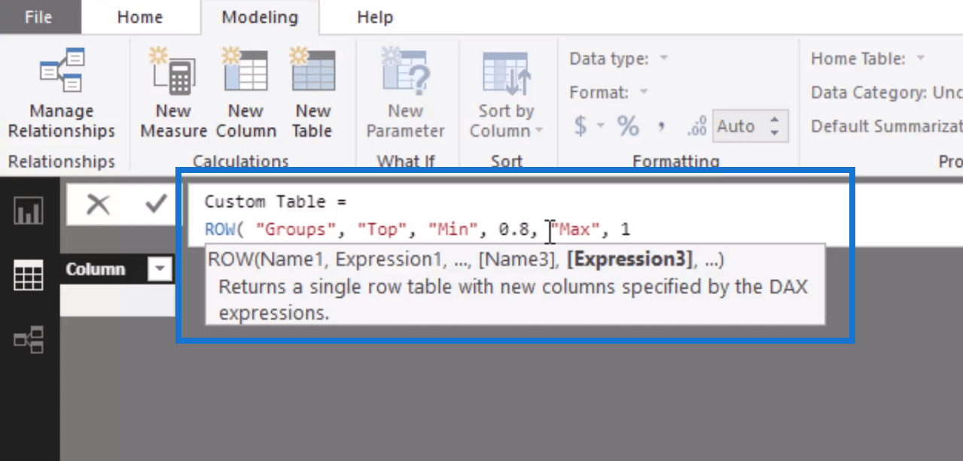The height and width of the screenshot is (461, 963).
Task: Open Relationships view in sidebar
Action: tap(29, 340)
